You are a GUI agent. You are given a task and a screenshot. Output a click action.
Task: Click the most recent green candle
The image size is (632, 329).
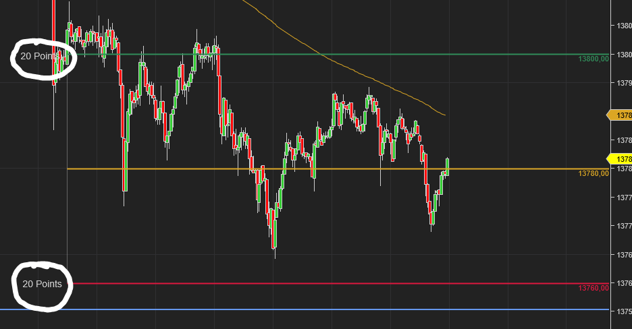pos(447,166)
